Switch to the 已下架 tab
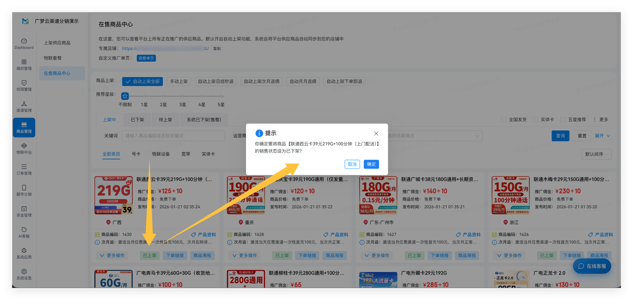633x300 pixels. [137, 120]
